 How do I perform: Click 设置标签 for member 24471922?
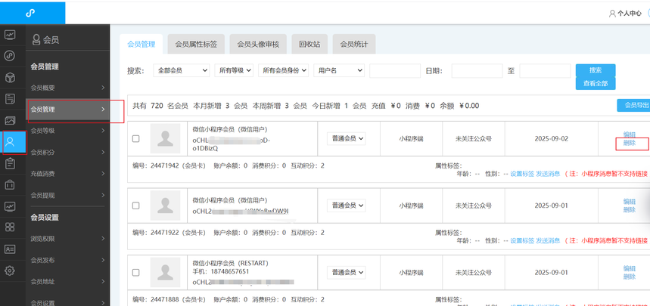pos(522,240)
